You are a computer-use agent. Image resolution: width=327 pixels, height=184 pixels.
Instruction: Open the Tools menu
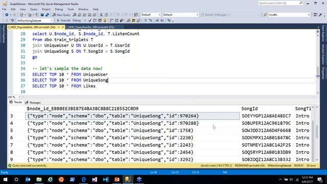coord(71,9)
